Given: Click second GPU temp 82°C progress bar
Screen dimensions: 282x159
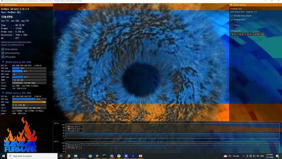Looking at the screenshot, I should (x=29, y=99).
